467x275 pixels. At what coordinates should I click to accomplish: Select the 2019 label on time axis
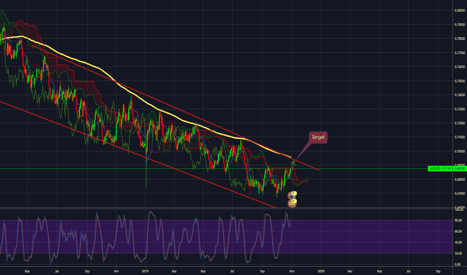pyautogui.click(x=145, y=271)
